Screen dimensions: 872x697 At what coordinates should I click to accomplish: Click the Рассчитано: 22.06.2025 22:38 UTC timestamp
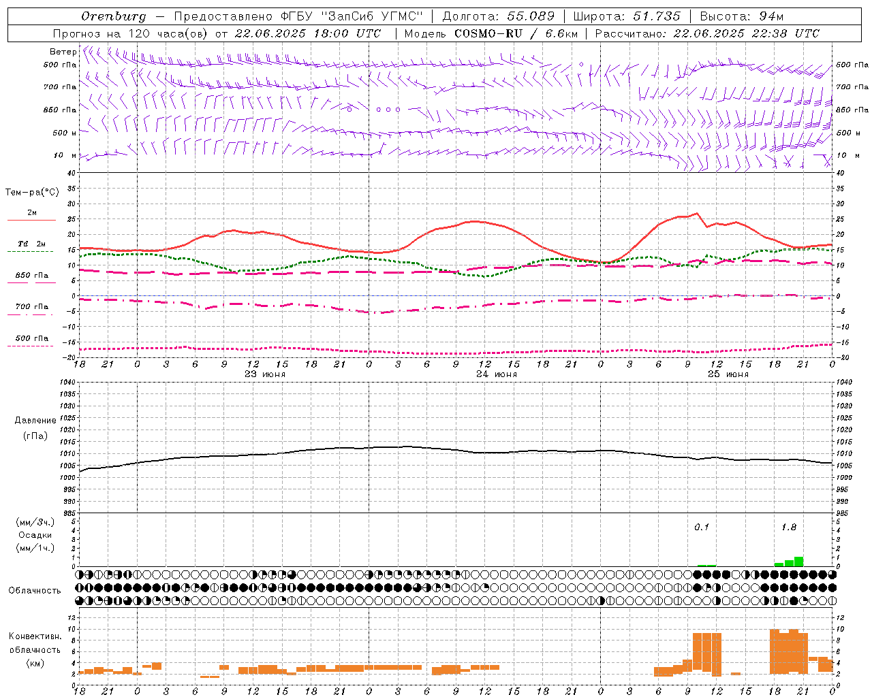[707, 33]
